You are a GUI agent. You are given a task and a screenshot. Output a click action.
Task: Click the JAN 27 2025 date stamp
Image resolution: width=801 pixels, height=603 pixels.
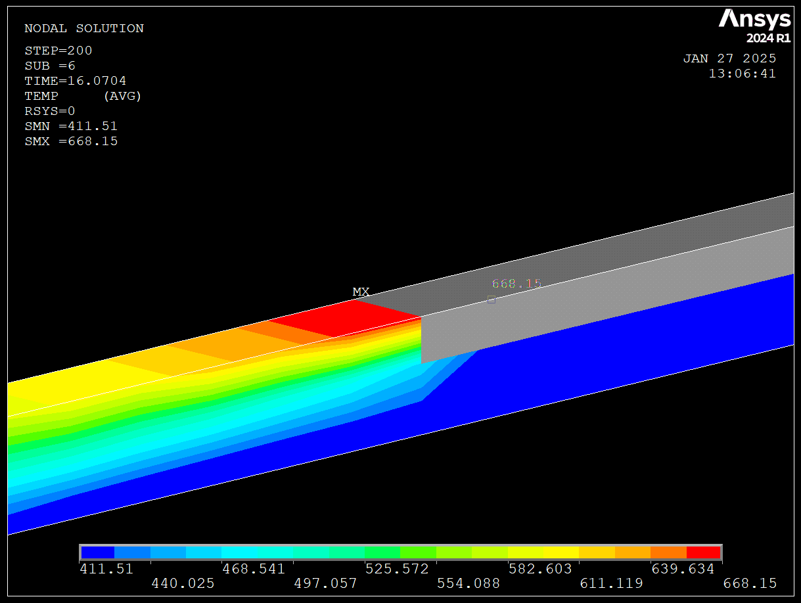(x=729, y=58)
